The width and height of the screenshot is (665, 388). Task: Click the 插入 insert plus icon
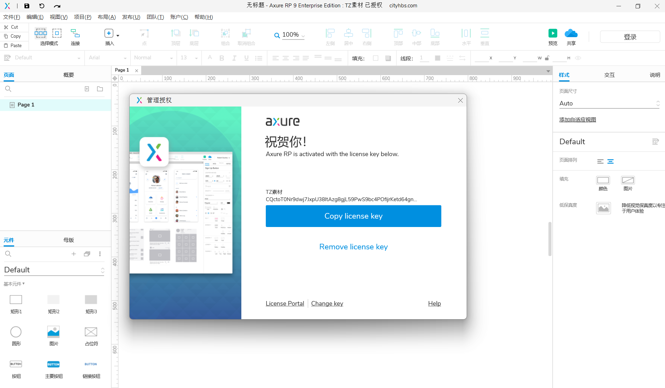[109, 33]
